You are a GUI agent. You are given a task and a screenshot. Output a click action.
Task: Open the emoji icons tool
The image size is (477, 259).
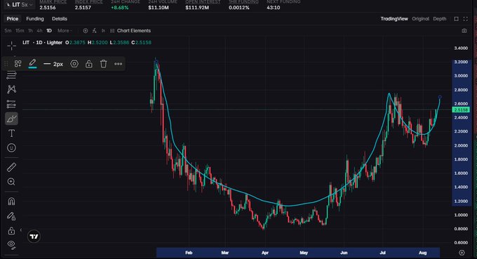coord(11,148)
